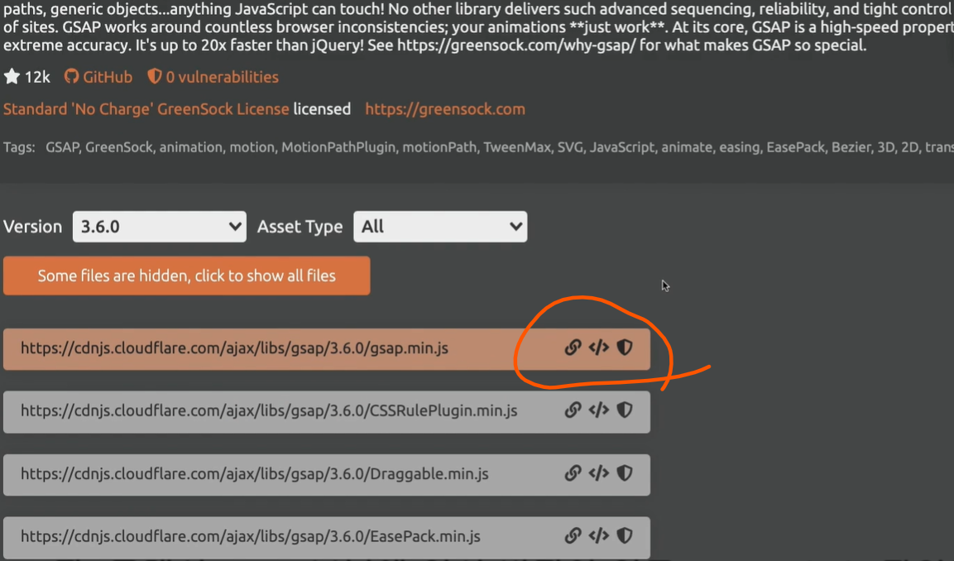The height and width of the screenshot is (561, 954).
Task: Click the 'JavaScript' tag
Action: coord(622,147)
